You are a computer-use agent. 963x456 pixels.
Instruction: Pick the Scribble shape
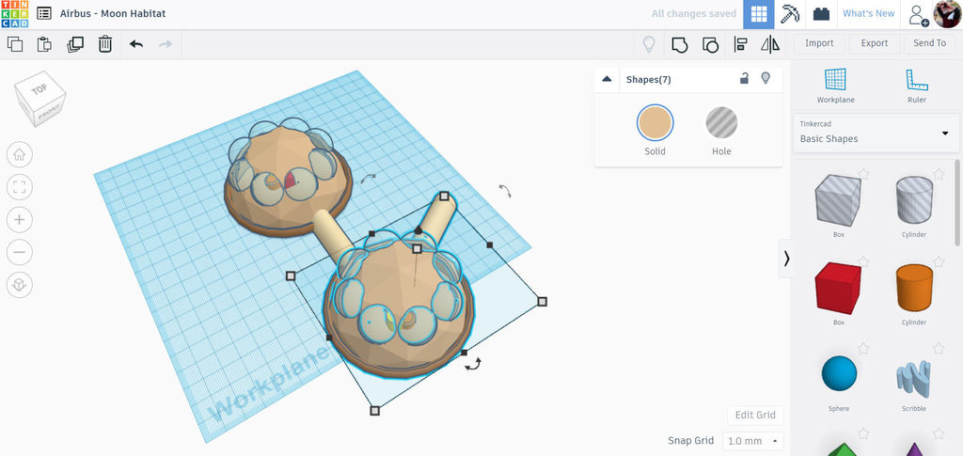[914, 376]
